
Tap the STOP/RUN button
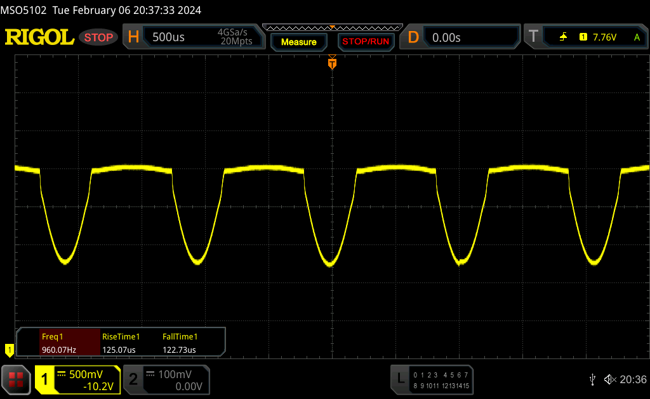click(x=366, y=42)
